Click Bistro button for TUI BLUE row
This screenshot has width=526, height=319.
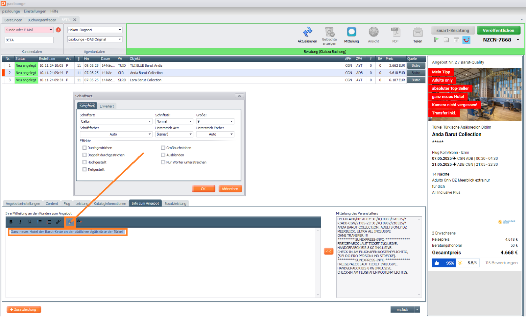(x=416, y=66)
